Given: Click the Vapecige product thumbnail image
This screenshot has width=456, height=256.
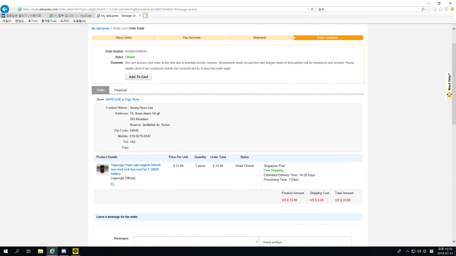Looking at the screenshot, I should 103,169.
